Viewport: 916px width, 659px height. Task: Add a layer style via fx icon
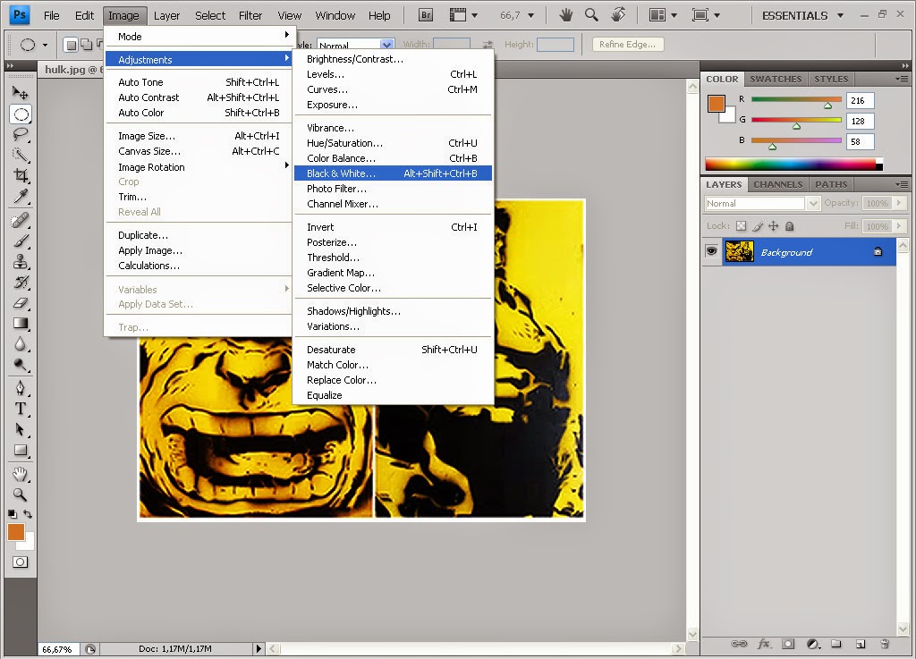tap(764, 644)
